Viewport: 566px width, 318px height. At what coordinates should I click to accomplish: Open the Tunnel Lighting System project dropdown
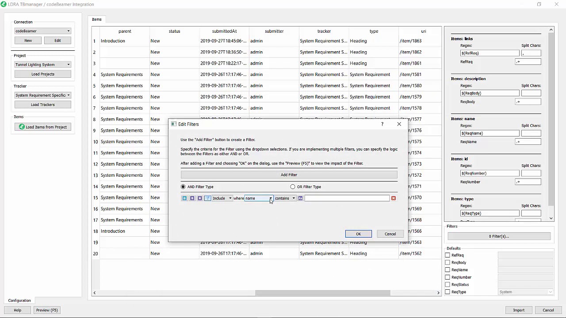point(42,64)
